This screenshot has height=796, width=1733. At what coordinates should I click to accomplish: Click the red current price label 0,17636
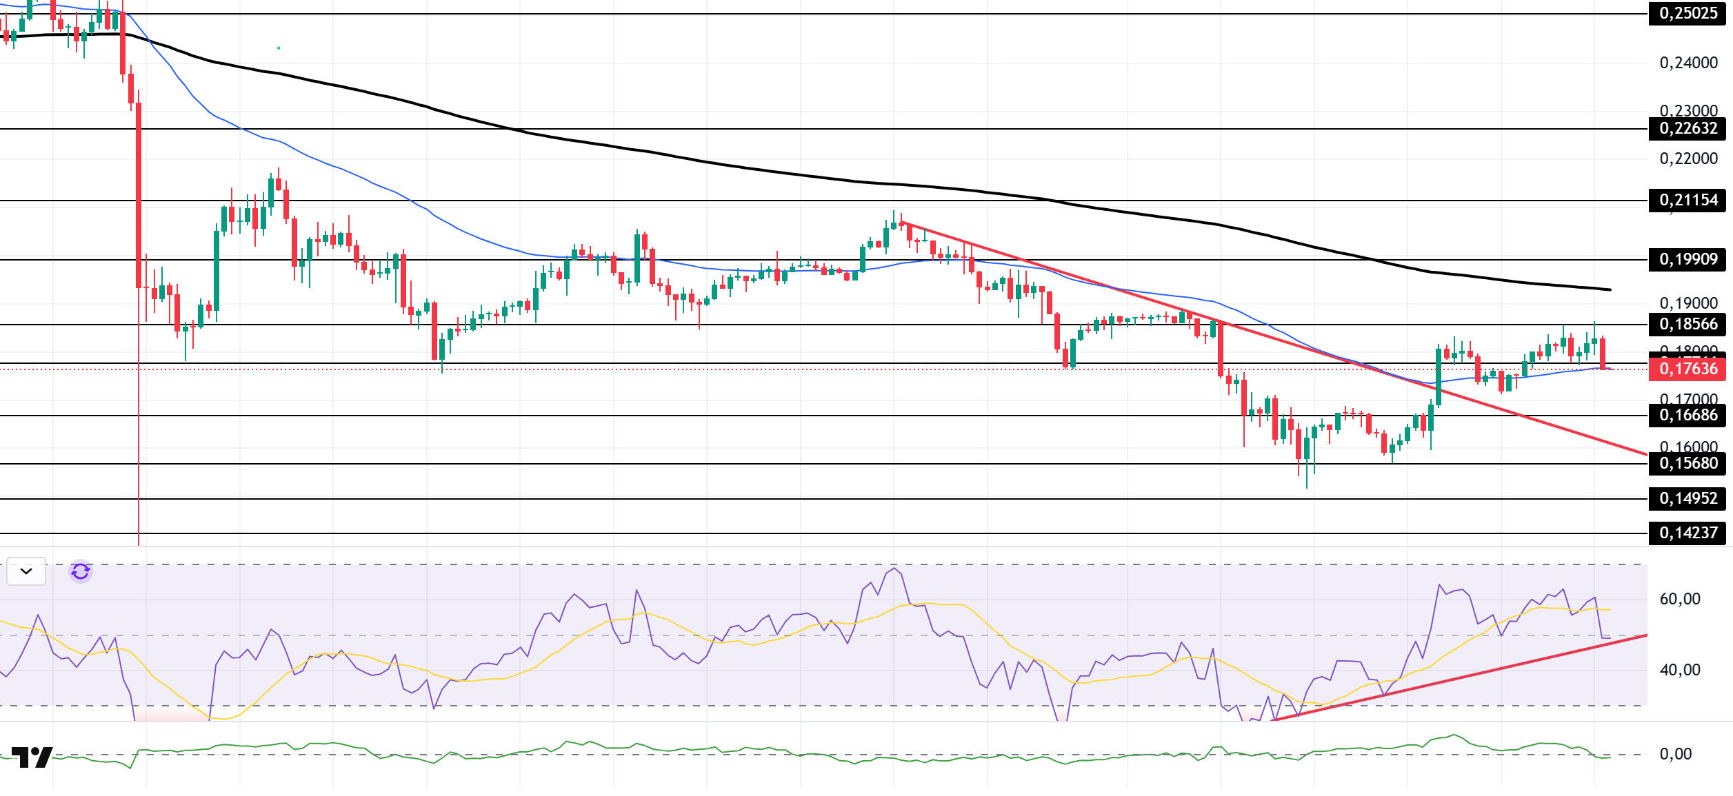(x=1687, y=369)
